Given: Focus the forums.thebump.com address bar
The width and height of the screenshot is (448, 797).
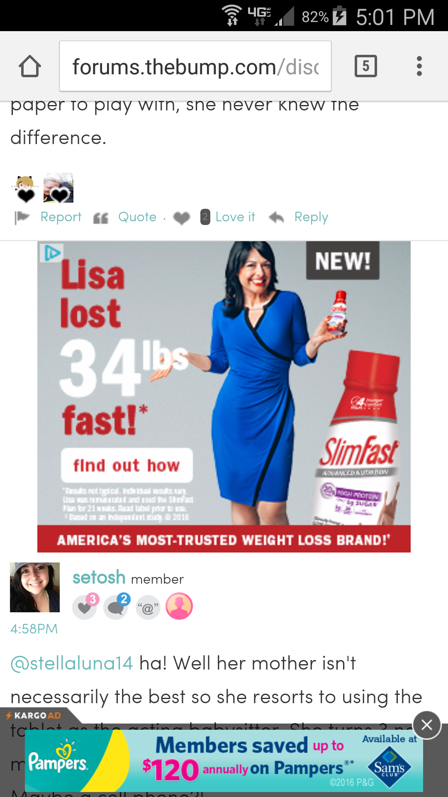Looking at the screenshot, I should pos(195,66).
